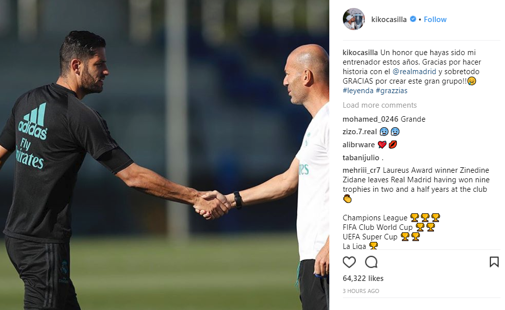Expand Load more comments

pyautogui.click(x=379, y=105)
